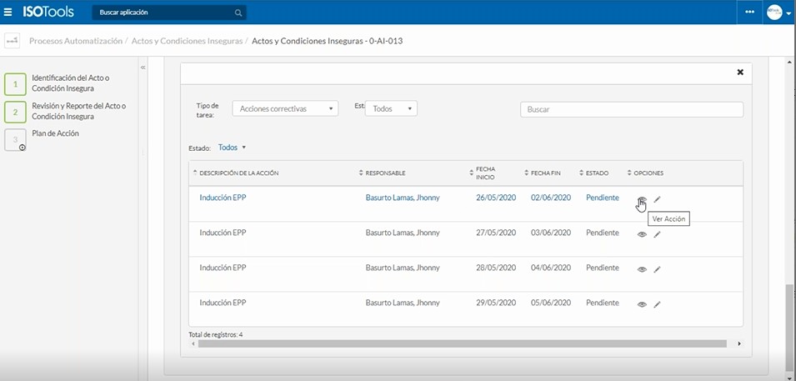Collapse the left steps sidebar
796x381 pixels.
point(143,68)
